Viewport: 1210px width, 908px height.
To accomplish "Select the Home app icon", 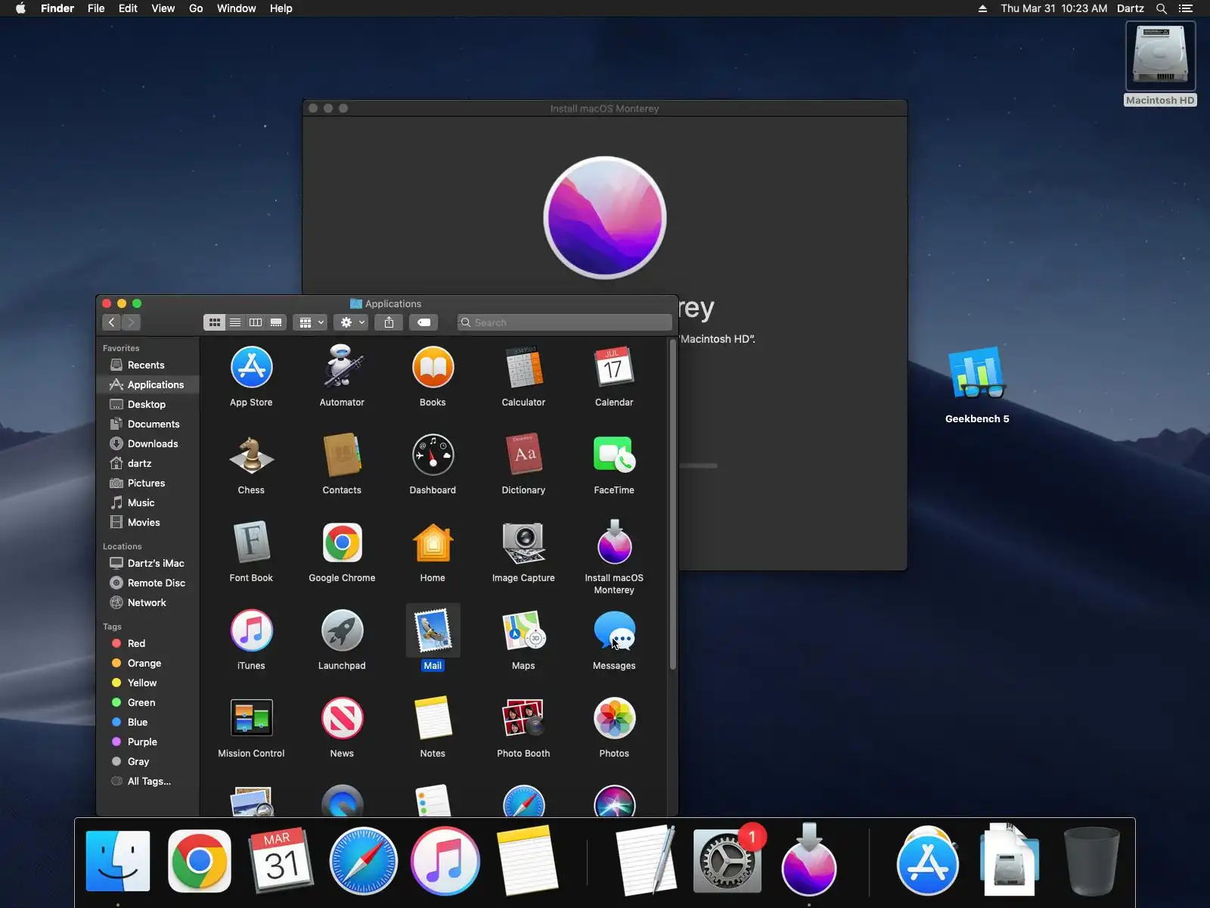I will (433, 543).
